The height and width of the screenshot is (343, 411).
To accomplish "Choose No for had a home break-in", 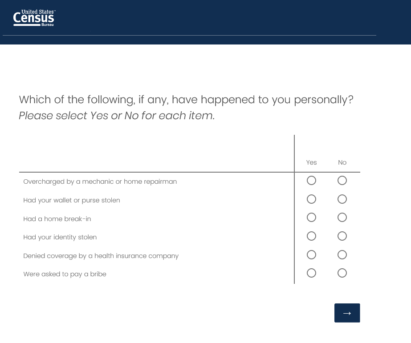I will pos(342,218).
